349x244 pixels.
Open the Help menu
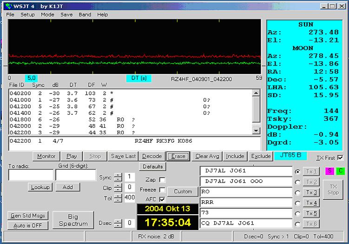103,15
